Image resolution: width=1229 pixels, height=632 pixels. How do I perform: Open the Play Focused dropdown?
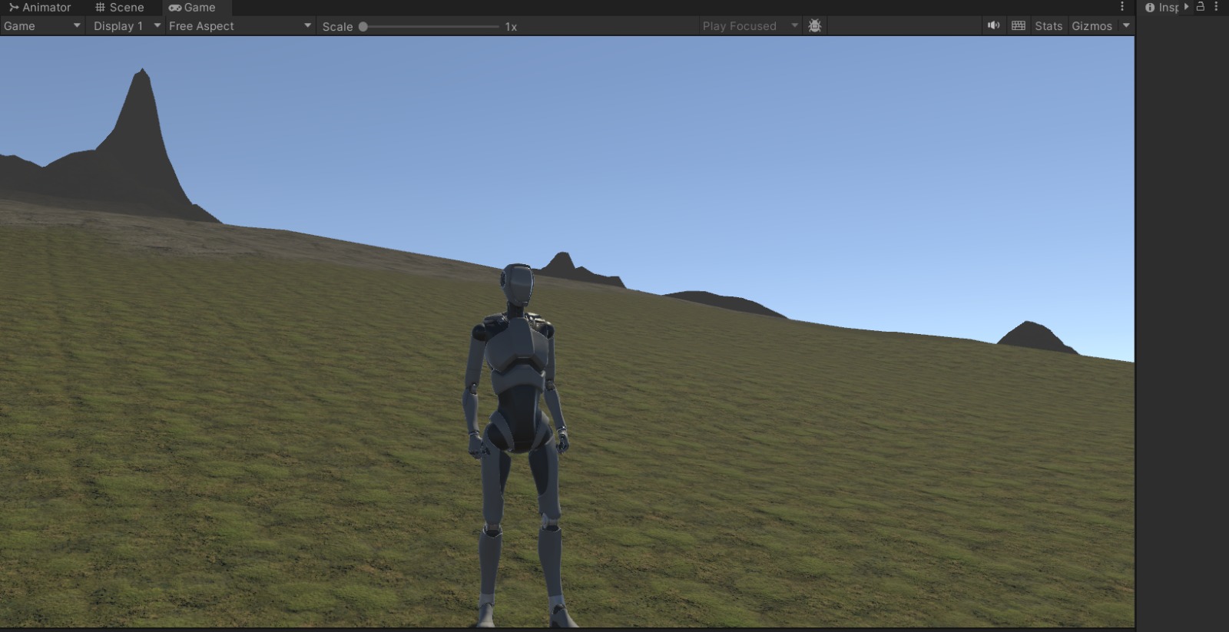pyautogui.click(x=750, y=25)
